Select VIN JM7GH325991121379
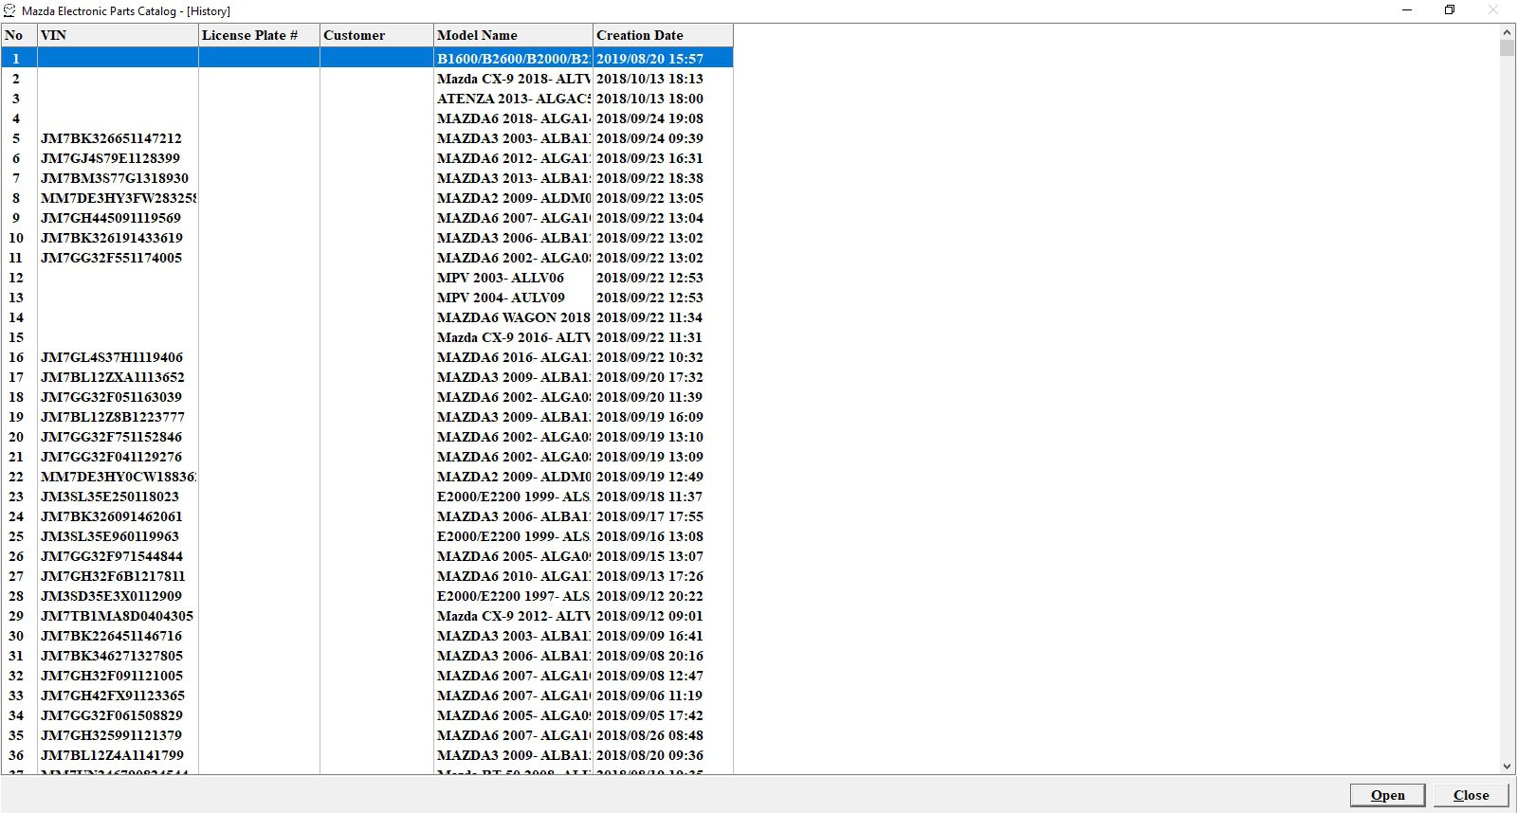Screen dimensions: 1517x813 tap(111, 735)
